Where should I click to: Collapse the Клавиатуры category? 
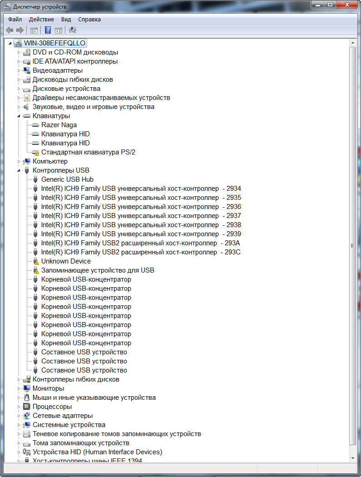(19, 116)
